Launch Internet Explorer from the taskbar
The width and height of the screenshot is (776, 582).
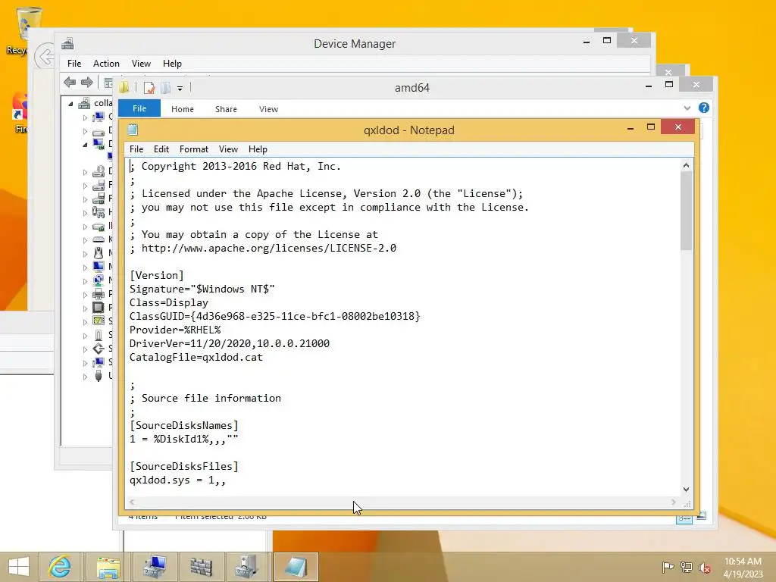click(59, 567)
